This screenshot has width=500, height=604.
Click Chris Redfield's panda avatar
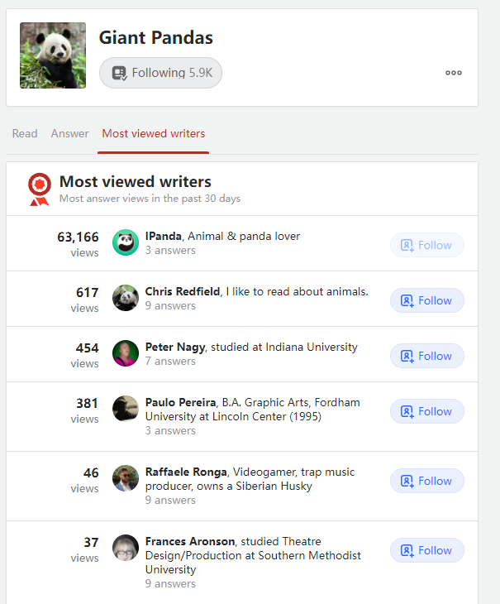(x=126, y=298)
